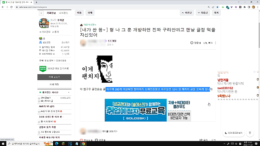
Task: Open the notification center icon in the taskbar
Action: point(256,144)
